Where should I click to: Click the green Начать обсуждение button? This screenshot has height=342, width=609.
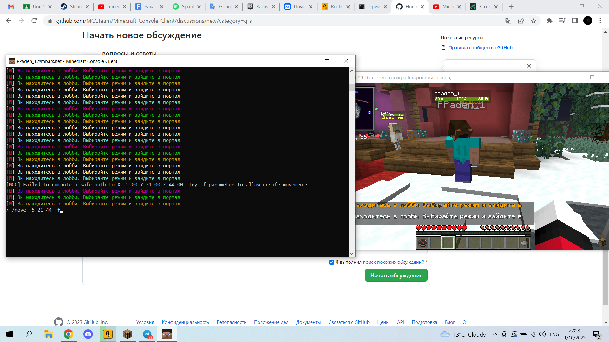tap(396, 275)
